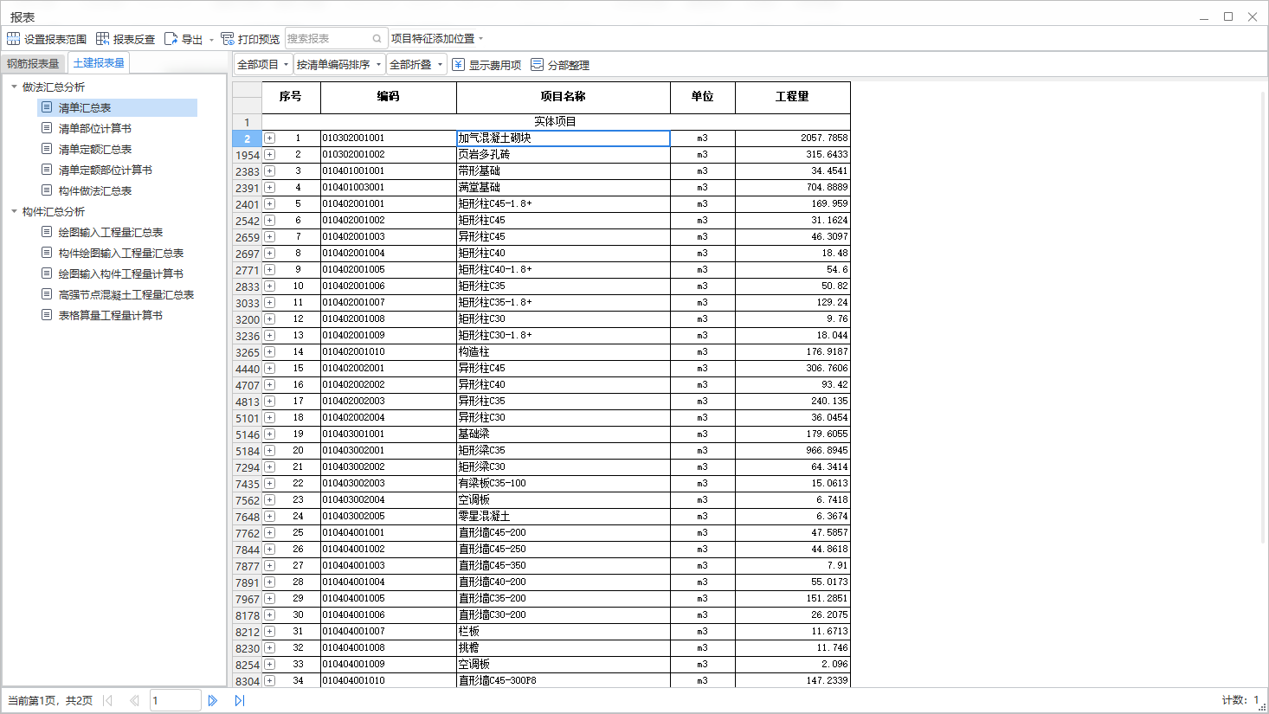1269x714 pixels.
Task: Select 高强节点混凝土工程量汇总表 in the tree
Action: tap(126, 294)
